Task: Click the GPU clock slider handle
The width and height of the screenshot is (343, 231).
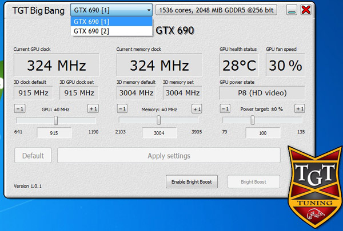Action: point(56,120)
